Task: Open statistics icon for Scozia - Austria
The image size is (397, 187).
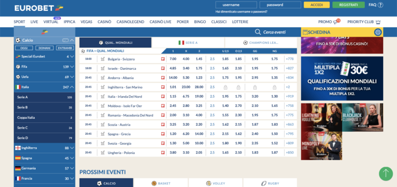Action: point(102,124)
